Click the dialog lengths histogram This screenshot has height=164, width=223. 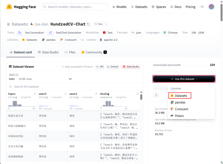(x=114, y=103)
